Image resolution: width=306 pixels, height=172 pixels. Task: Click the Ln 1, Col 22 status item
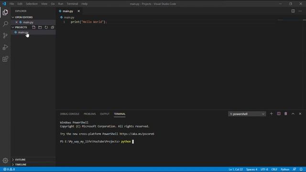236,169
